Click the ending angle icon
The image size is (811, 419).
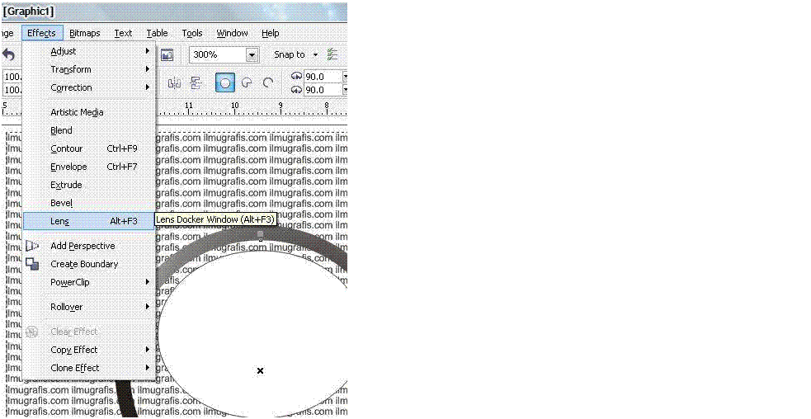296,89
